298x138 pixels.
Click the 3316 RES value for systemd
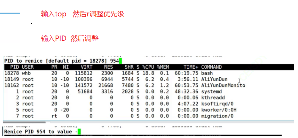(107, 92)
